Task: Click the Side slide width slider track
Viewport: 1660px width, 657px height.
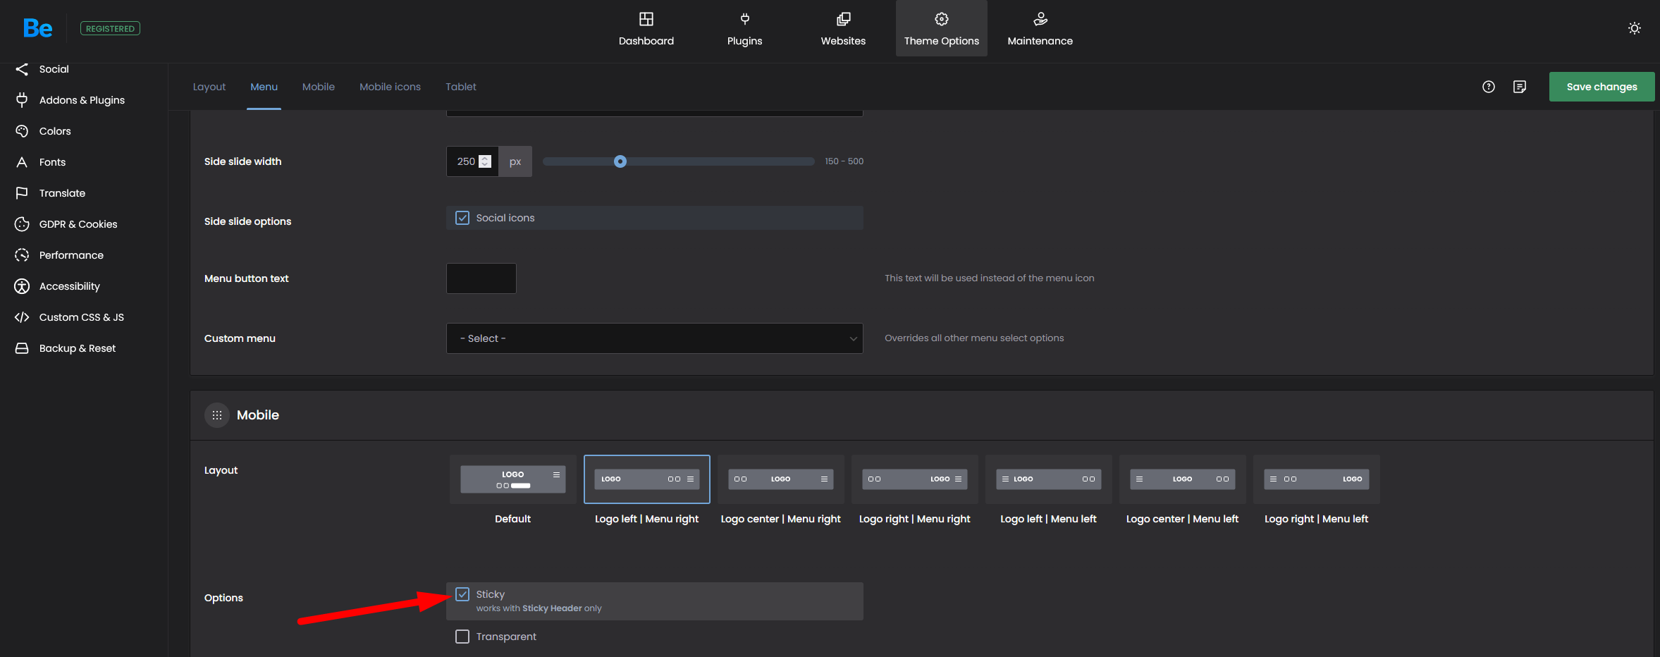Action: pos(679,161)
